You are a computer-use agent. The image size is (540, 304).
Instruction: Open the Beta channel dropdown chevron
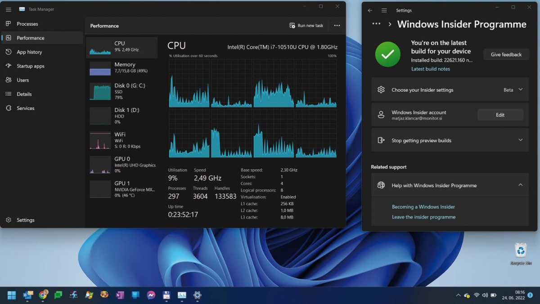(x=521, y=89)
